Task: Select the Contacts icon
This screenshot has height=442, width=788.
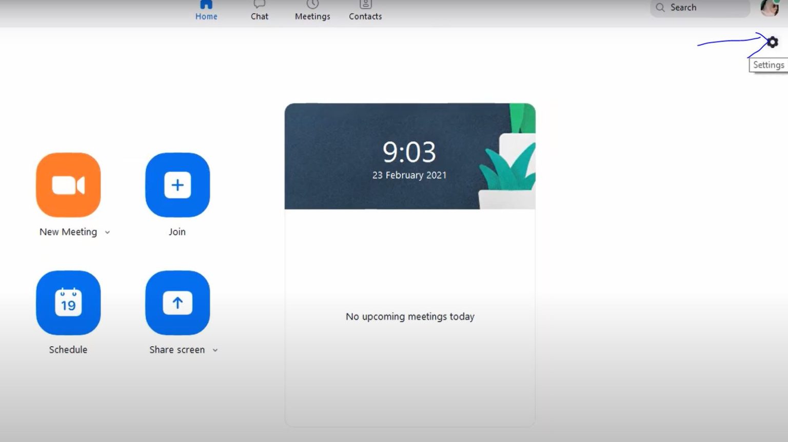Action: (x=365, y=5)
